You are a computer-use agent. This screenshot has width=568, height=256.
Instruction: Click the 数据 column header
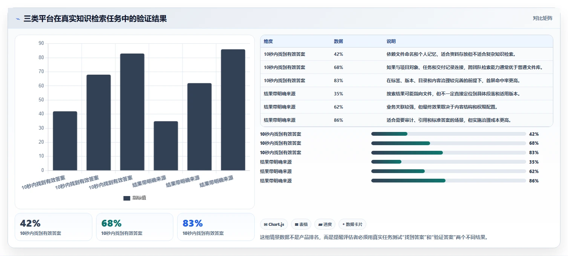(338, 41)
